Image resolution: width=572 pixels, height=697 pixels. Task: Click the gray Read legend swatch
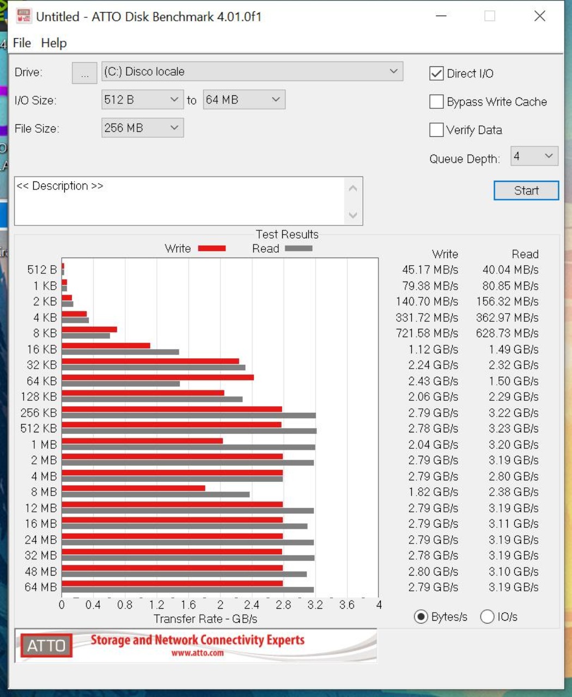(x=299, y=248)
